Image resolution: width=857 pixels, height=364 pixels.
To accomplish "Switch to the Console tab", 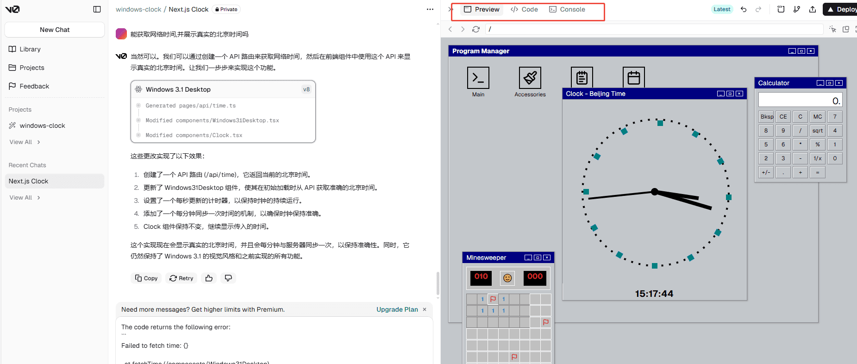I will click(x=567, y=9).
